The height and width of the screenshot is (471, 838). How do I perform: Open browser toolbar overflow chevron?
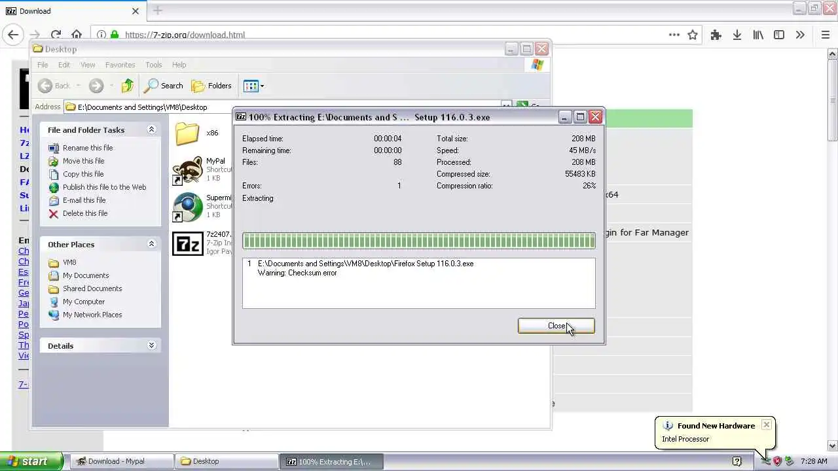coord(800,35)
